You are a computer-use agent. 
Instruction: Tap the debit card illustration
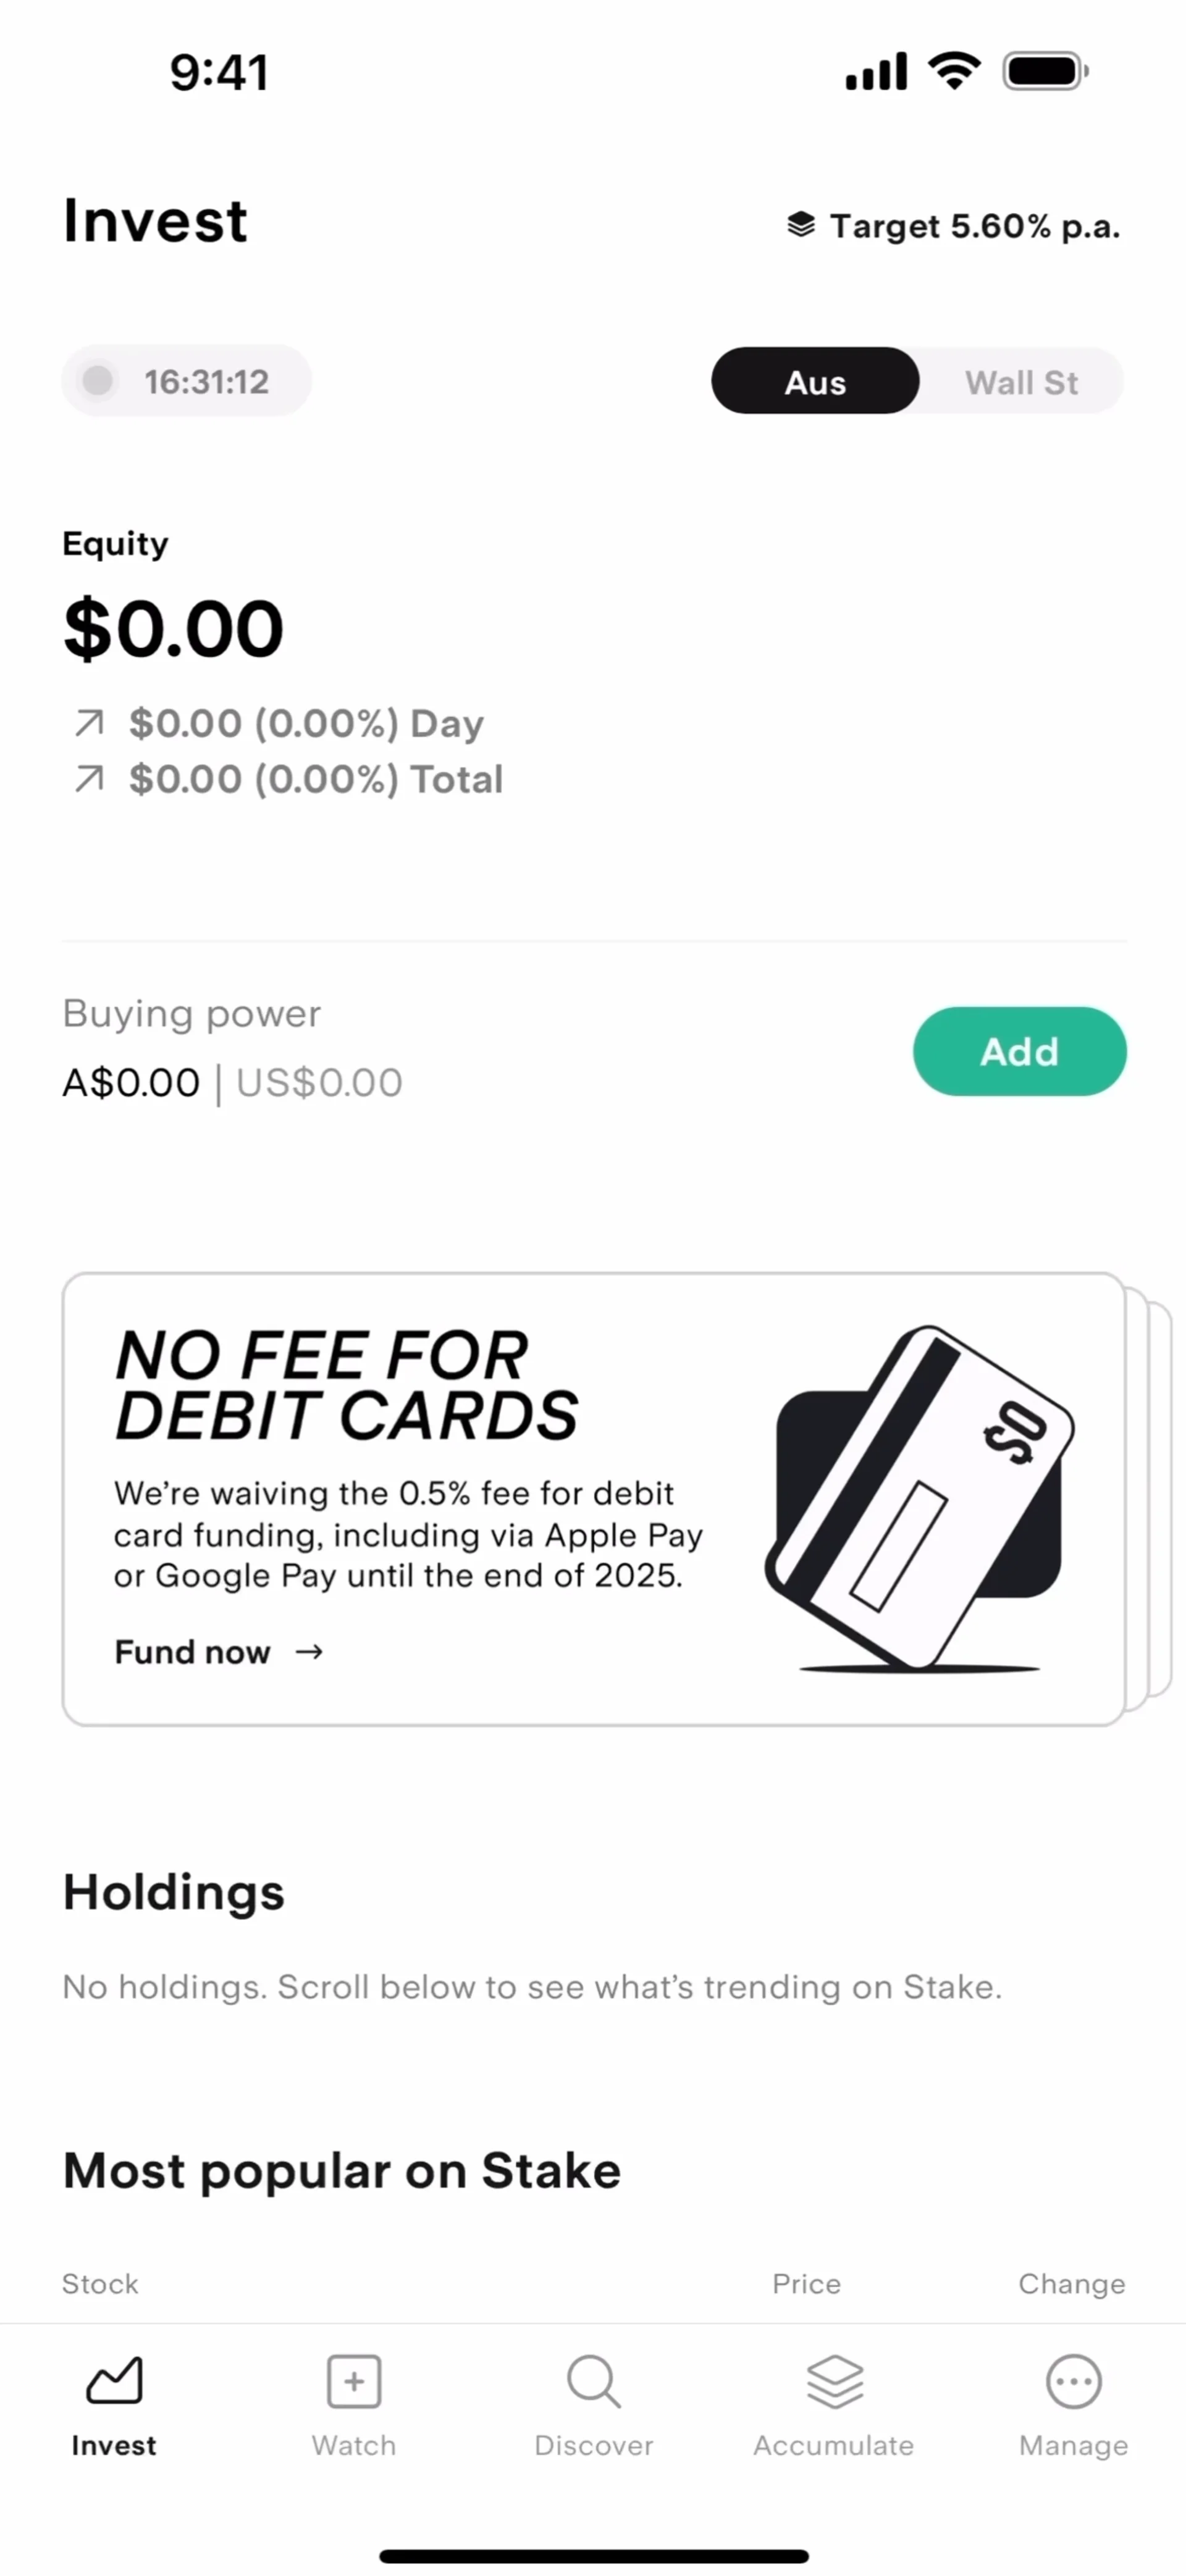click(x=918, y=1497)
